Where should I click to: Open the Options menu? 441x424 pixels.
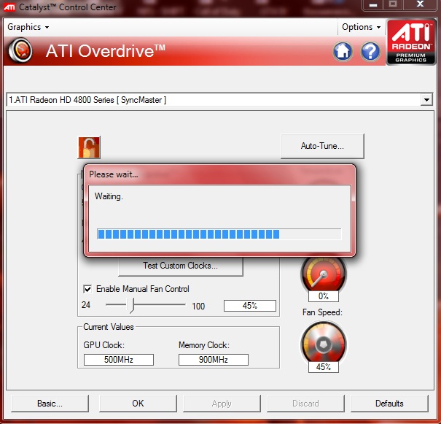point(361,27)
